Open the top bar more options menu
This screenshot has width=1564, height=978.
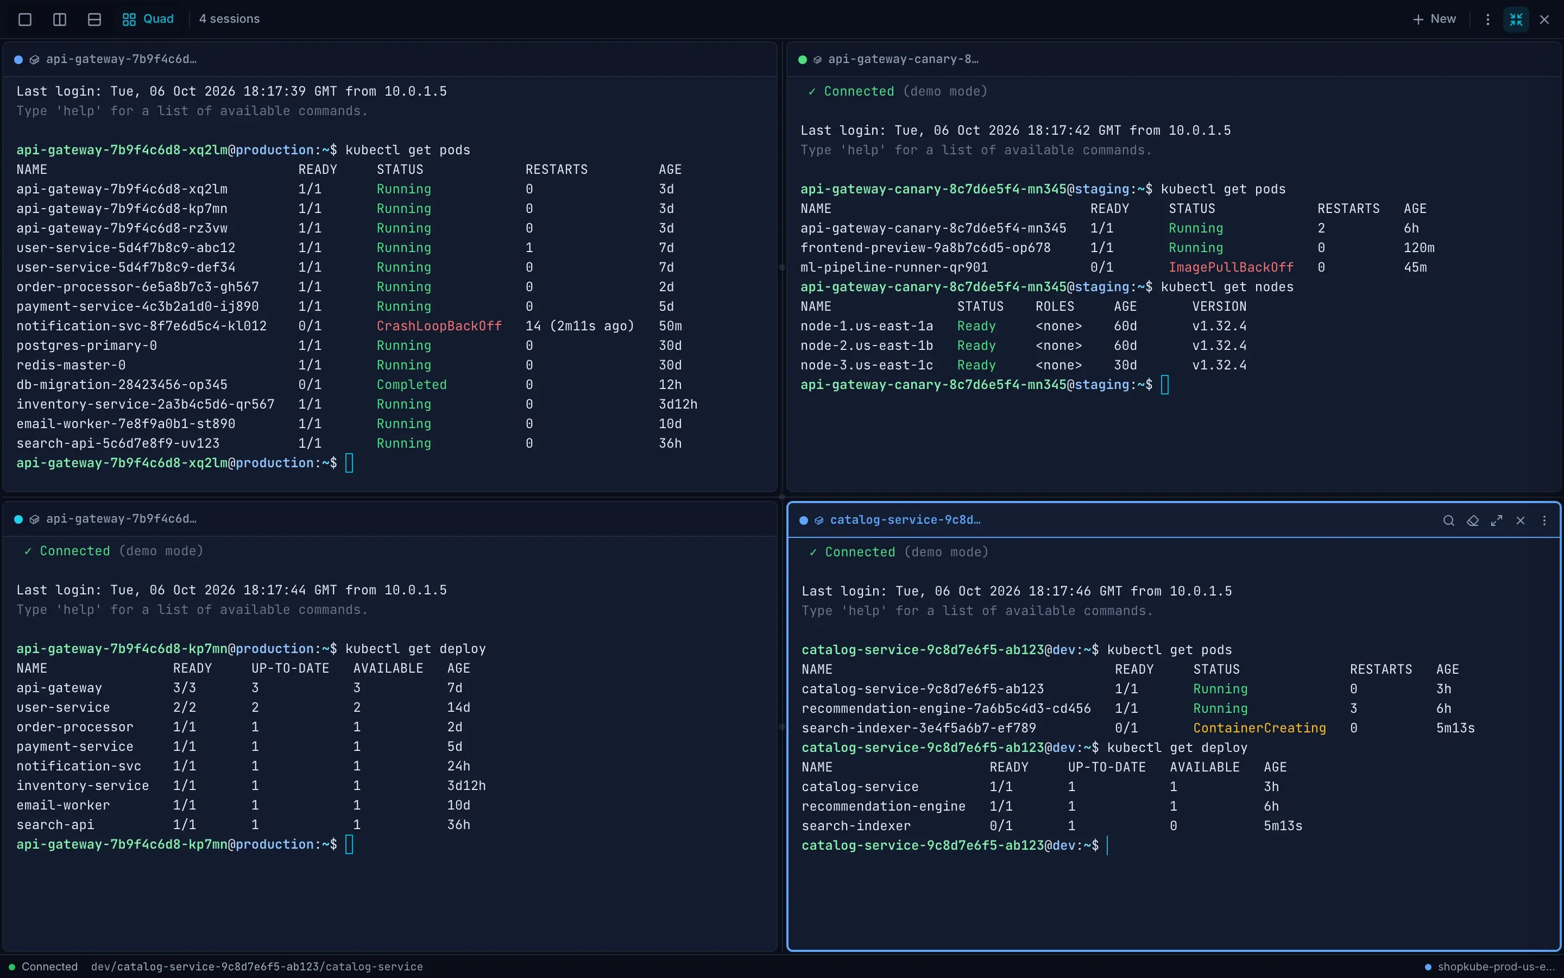(1488, 20)
